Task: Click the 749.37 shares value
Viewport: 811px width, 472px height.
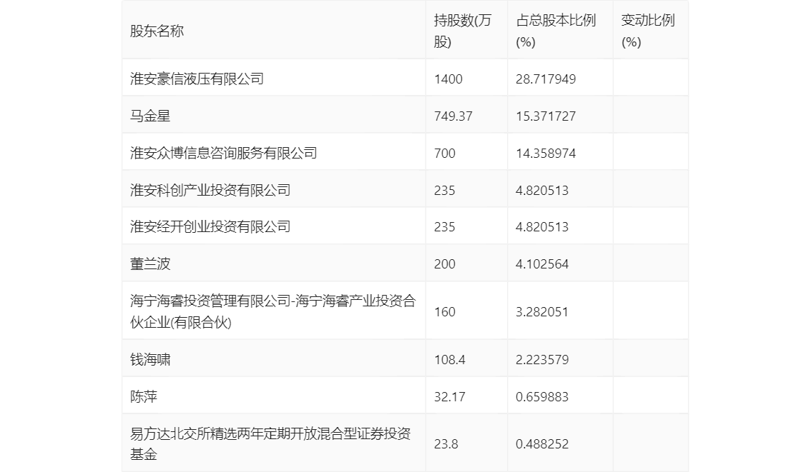Action: [x=453, y=116]
